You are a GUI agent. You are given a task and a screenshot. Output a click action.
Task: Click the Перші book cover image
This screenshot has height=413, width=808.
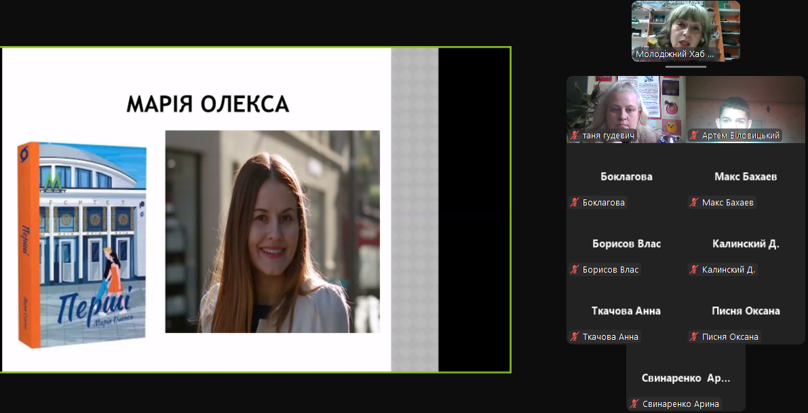point(83,245)
